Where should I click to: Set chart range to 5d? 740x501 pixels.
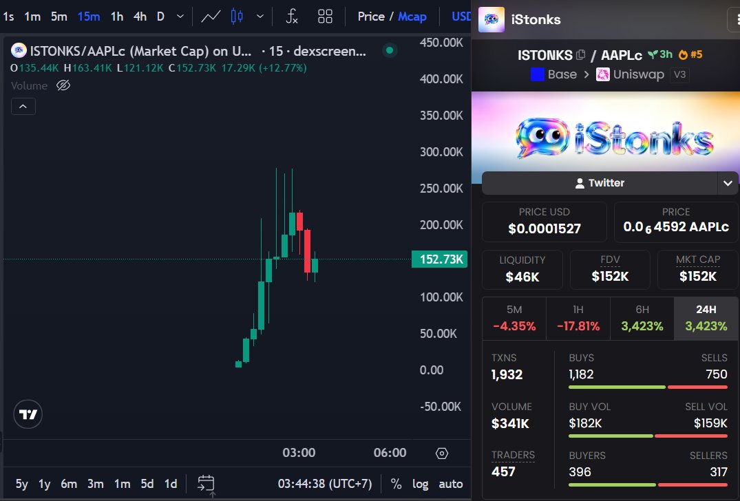tap(147, 484)
